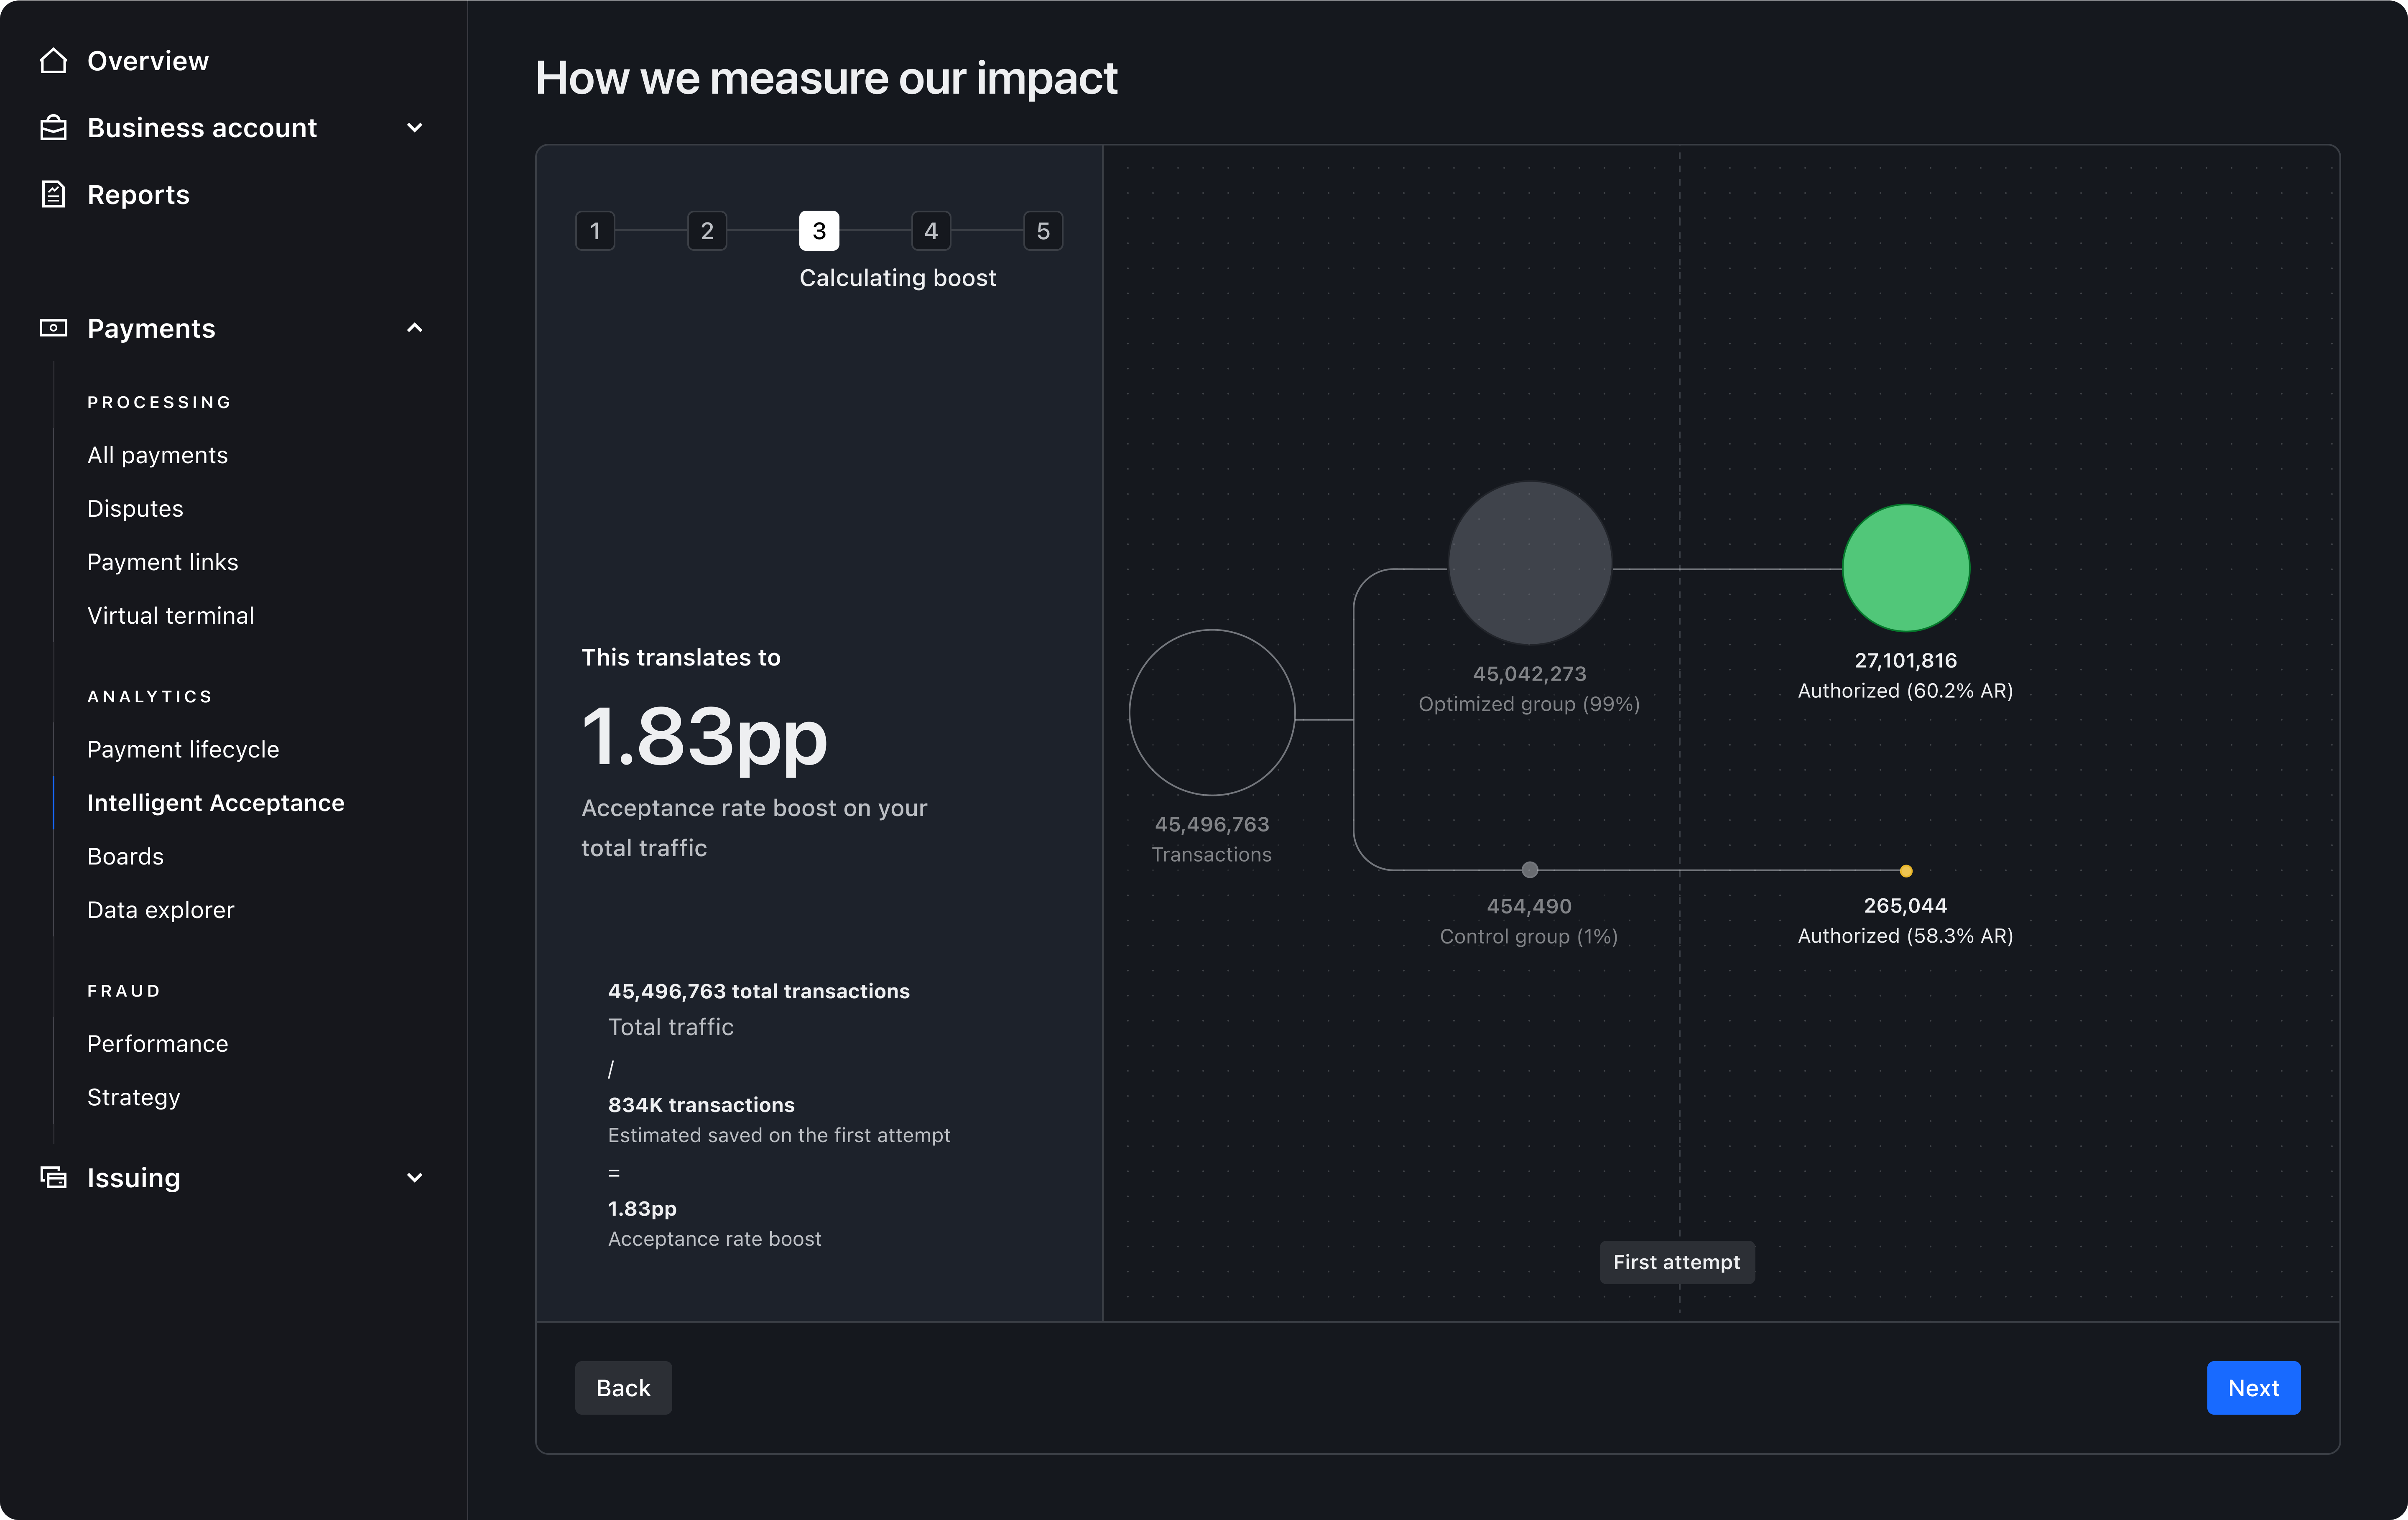This screenshot has width=2408, height=1520.
Task: Jump to step 2 of walkthrough
Action: [707, 231]
